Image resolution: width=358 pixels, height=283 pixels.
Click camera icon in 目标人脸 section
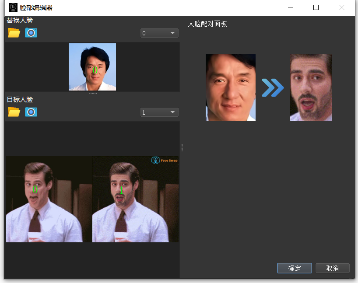(x=31, y=112)
